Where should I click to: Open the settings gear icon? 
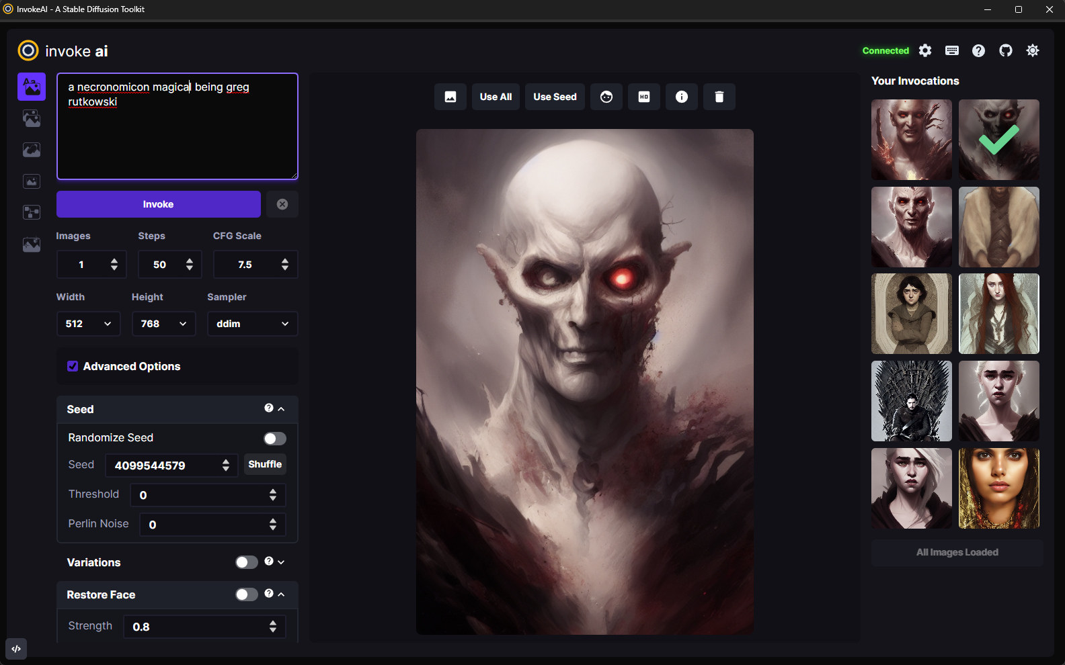point(925,51)
